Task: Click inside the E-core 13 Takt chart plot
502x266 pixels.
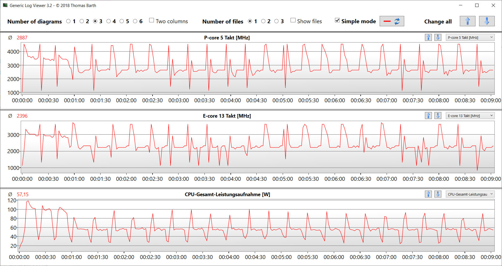Action: click(x=258, y=147)
